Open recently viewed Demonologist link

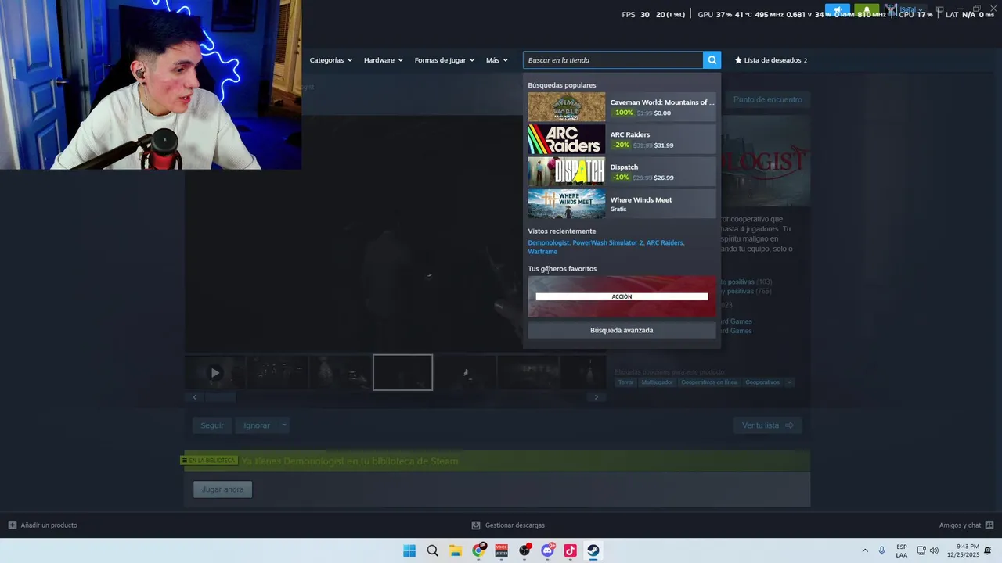click(548, 242)
